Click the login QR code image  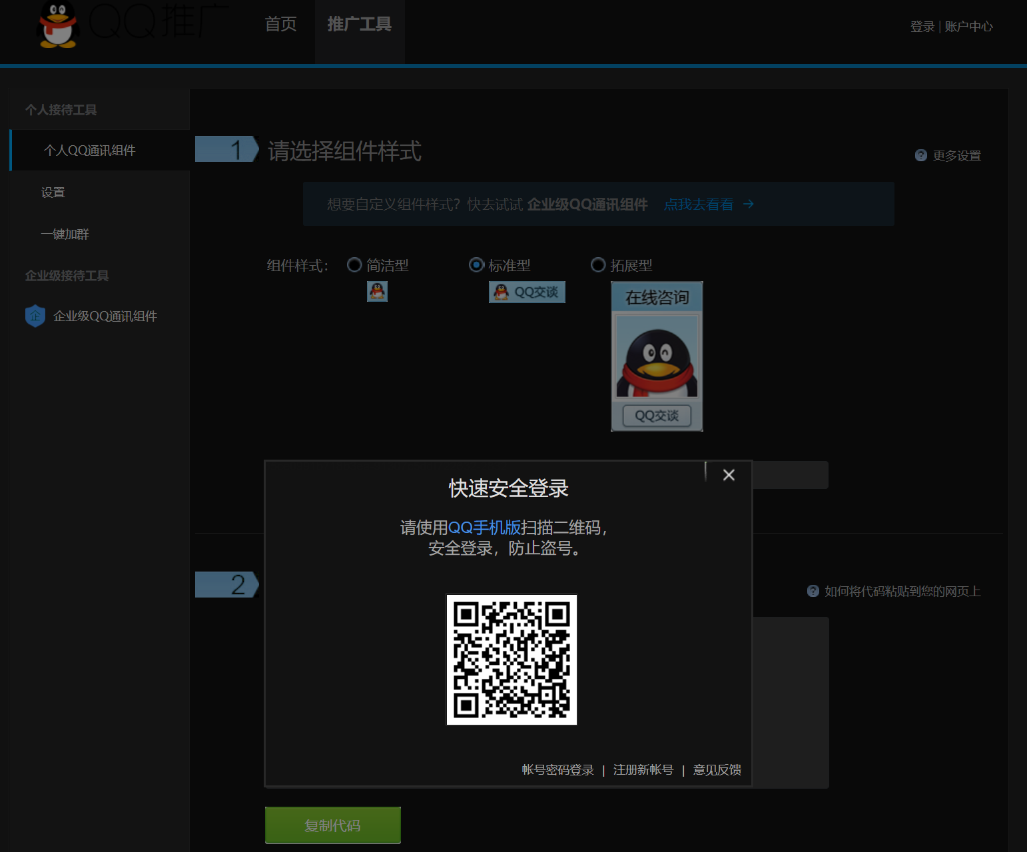tap(511, 658)
